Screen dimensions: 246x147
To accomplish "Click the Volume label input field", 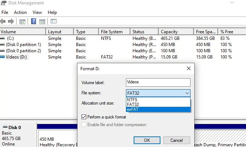I will coord(158,82).
